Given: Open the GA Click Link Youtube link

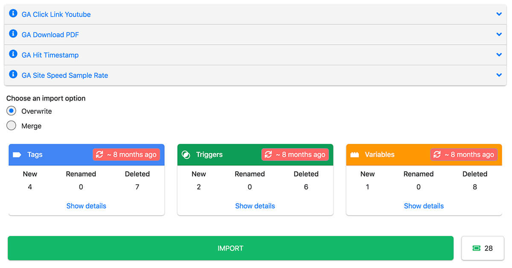Looking at the screenshot, I should point(56,14).
